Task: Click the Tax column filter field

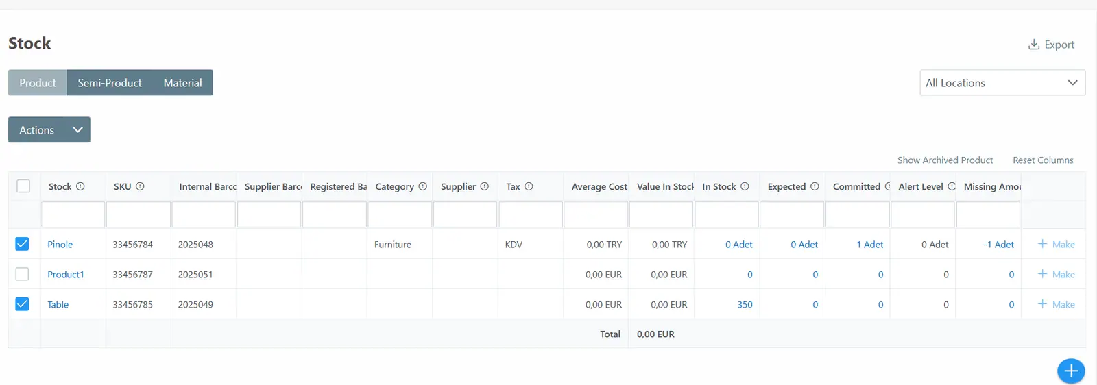Action: [x=531, y=214]
